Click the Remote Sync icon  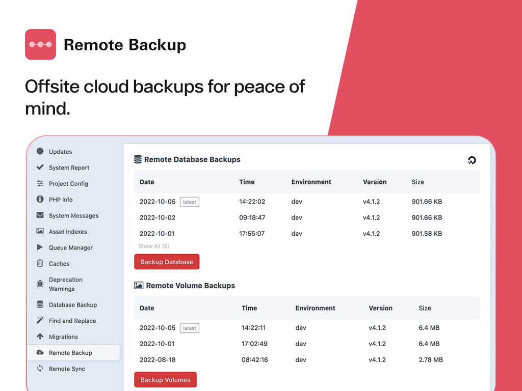tap(39, 369)
